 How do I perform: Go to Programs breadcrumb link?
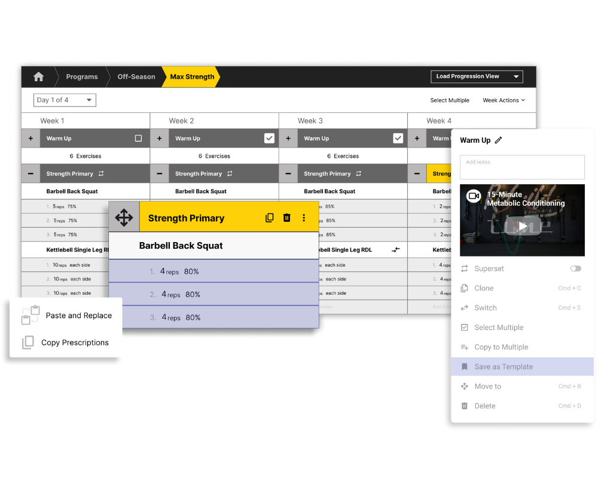(x=82, y=77)
